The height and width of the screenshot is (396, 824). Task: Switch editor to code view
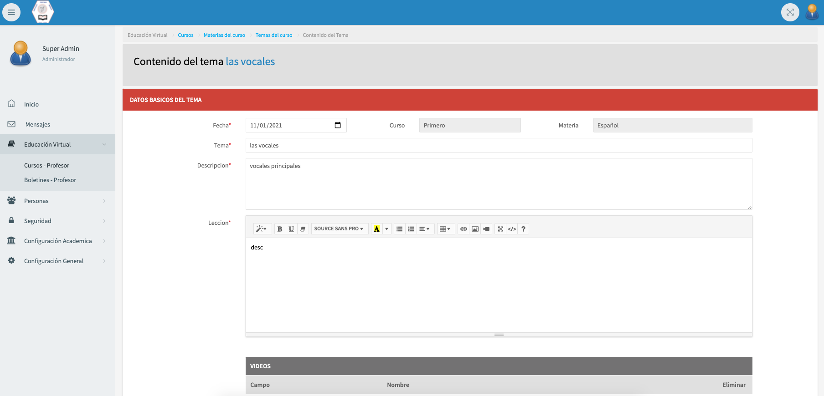tap(512, 229)
